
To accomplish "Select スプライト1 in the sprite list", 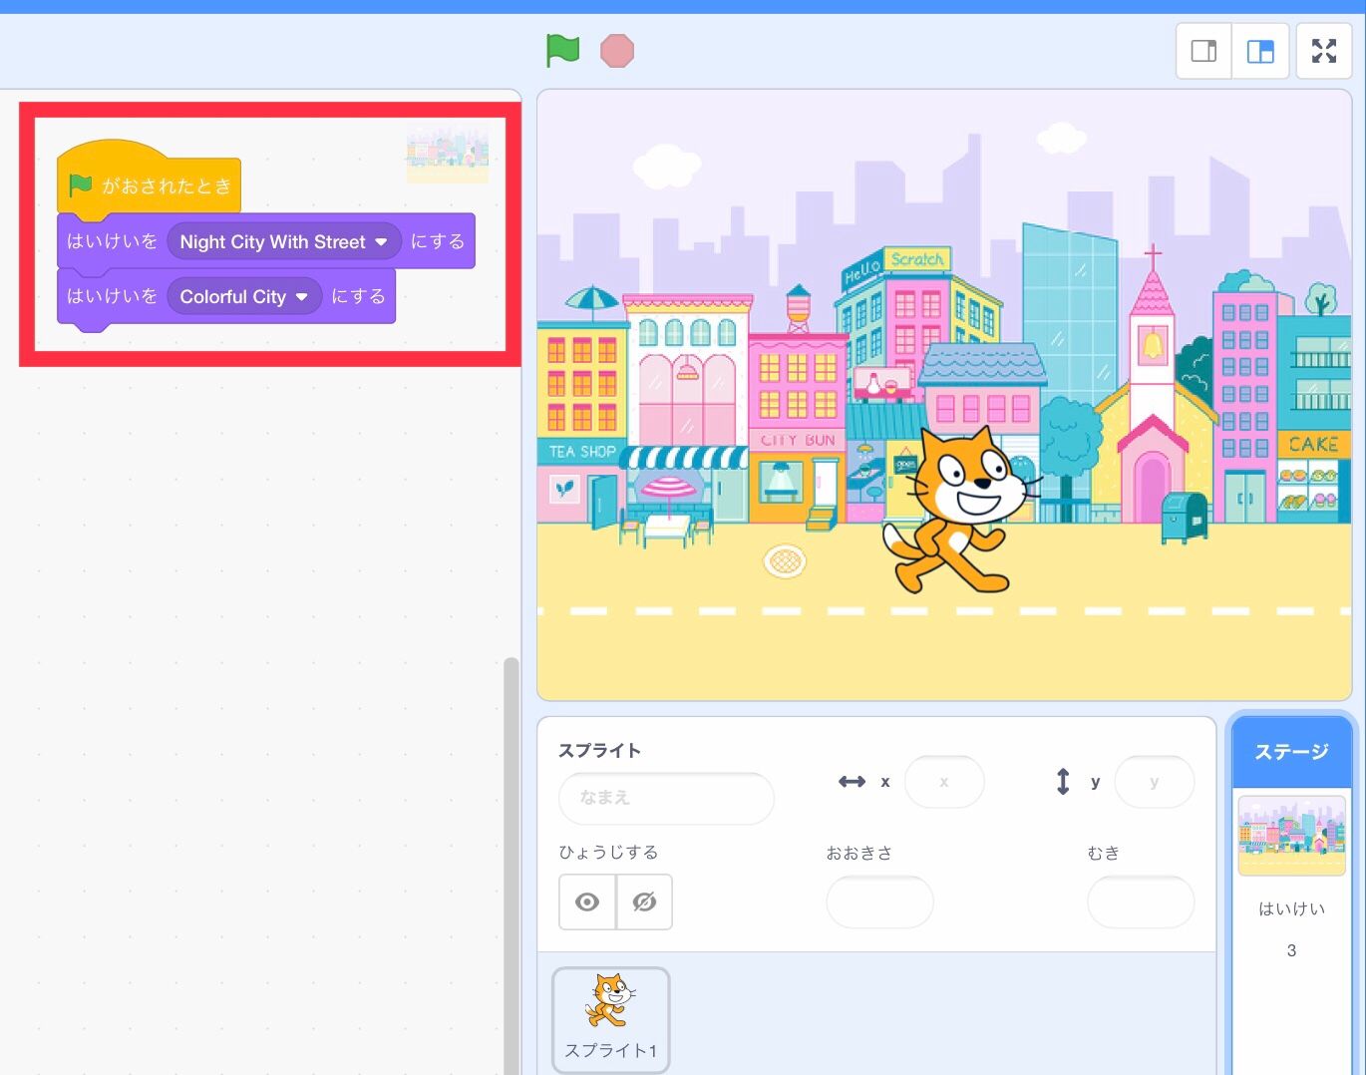I will pyautogui.click(x=610, y=1018).
